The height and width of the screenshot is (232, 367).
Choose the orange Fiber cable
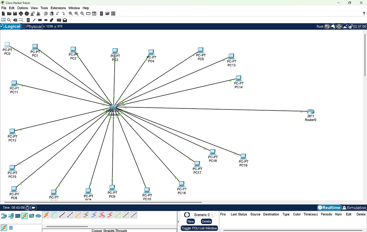click(x=78, y=215)
